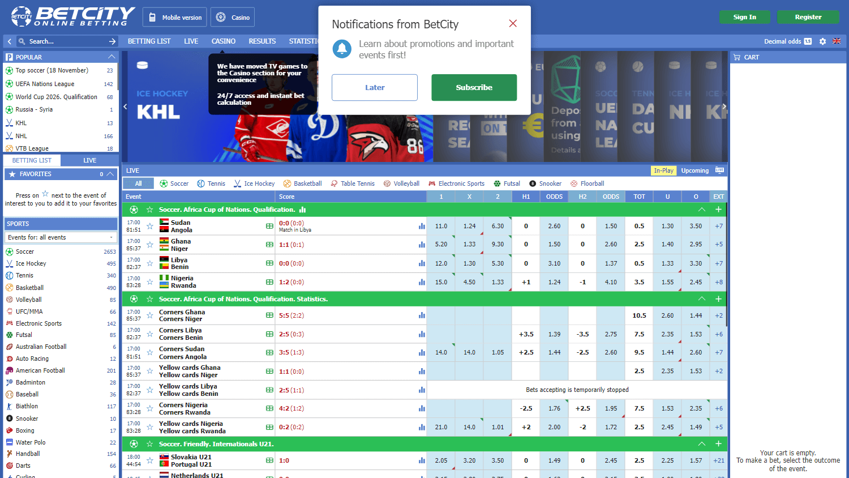849x478 pixels.
Task: Star Corners Ghana vs Corners Niger
Action: point(150,315)
